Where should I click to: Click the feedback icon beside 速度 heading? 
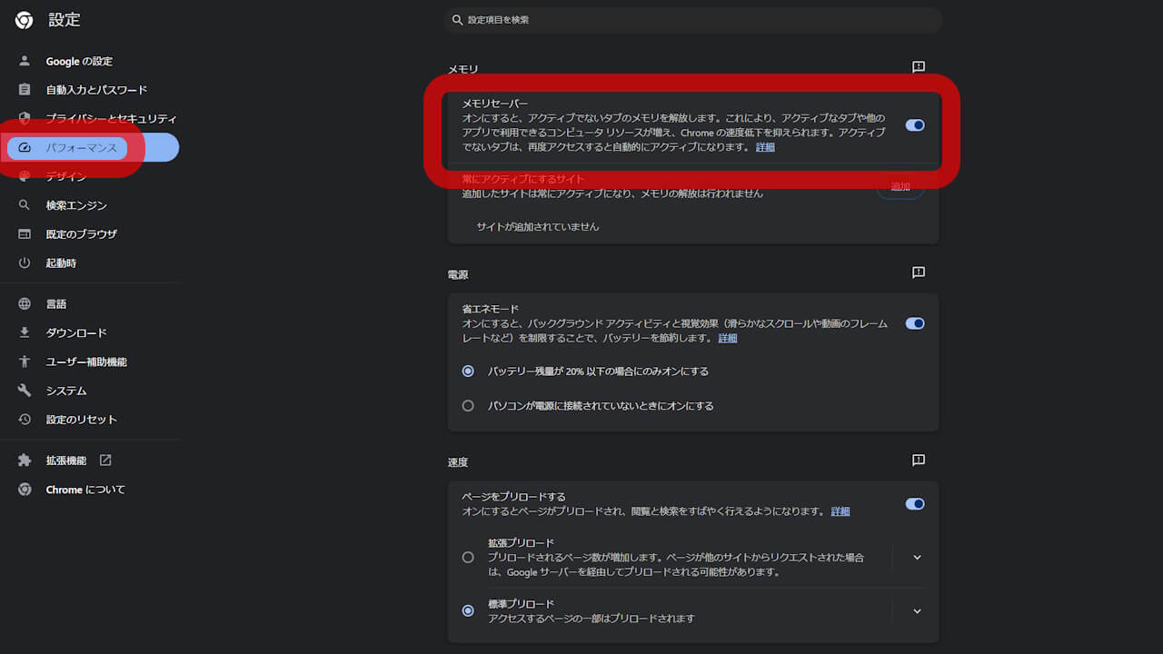tap(918, 460)
